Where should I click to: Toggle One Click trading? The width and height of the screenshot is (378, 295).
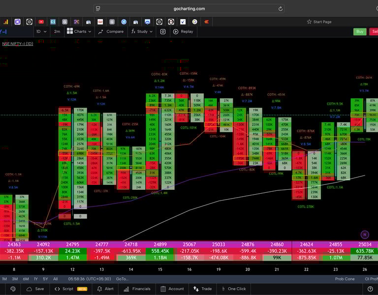234,289
